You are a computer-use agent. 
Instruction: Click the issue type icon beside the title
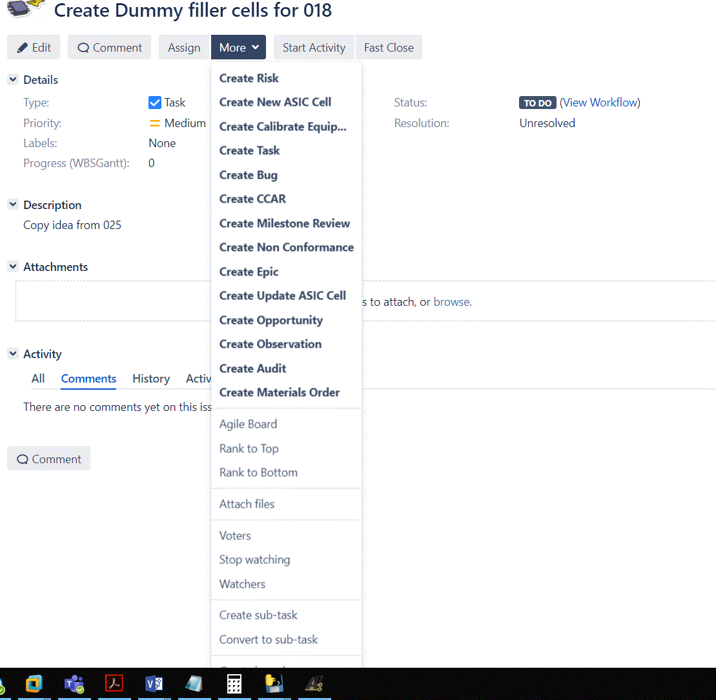(x=23, y=10)
